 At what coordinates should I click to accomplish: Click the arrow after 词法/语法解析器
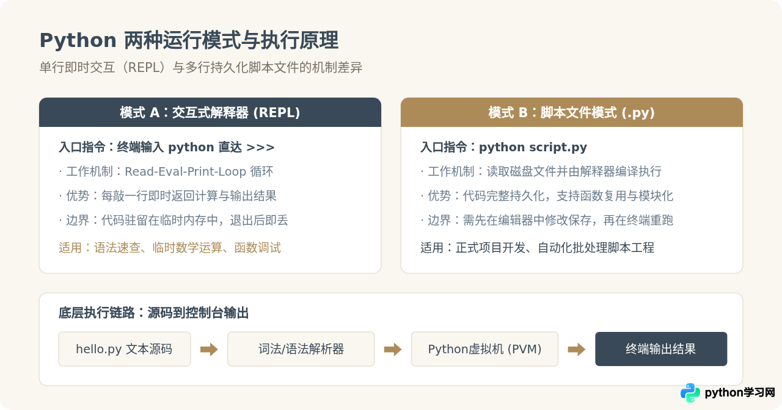(x=393, y=349)
